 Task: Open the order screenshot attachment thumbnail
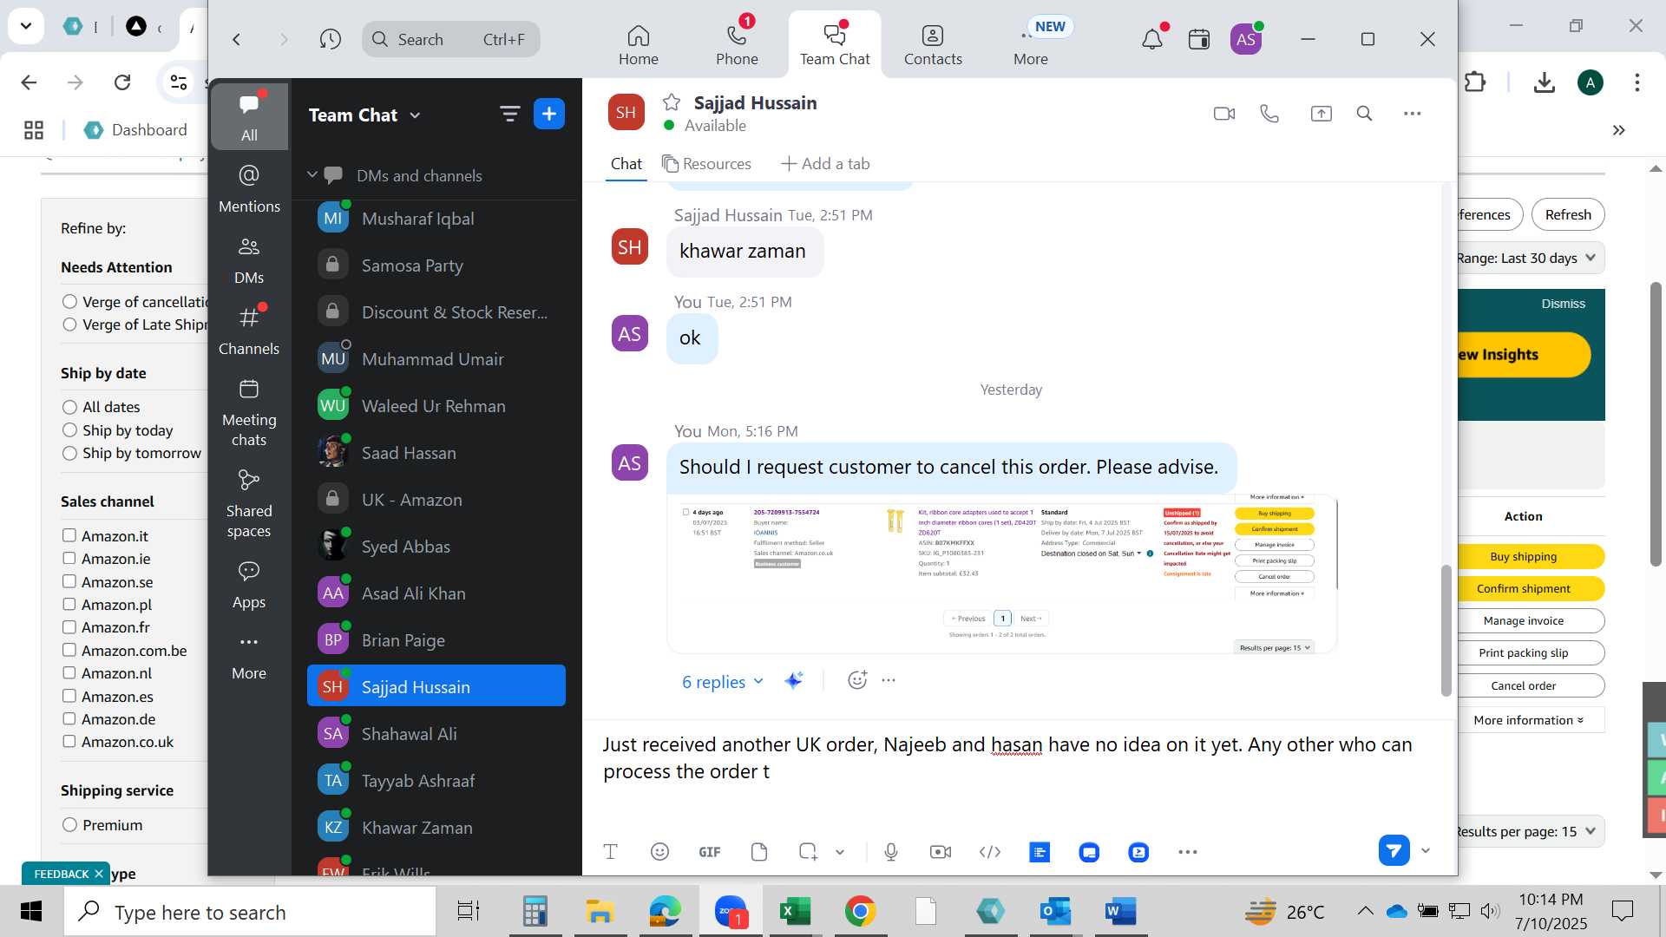click(1002, 574)
